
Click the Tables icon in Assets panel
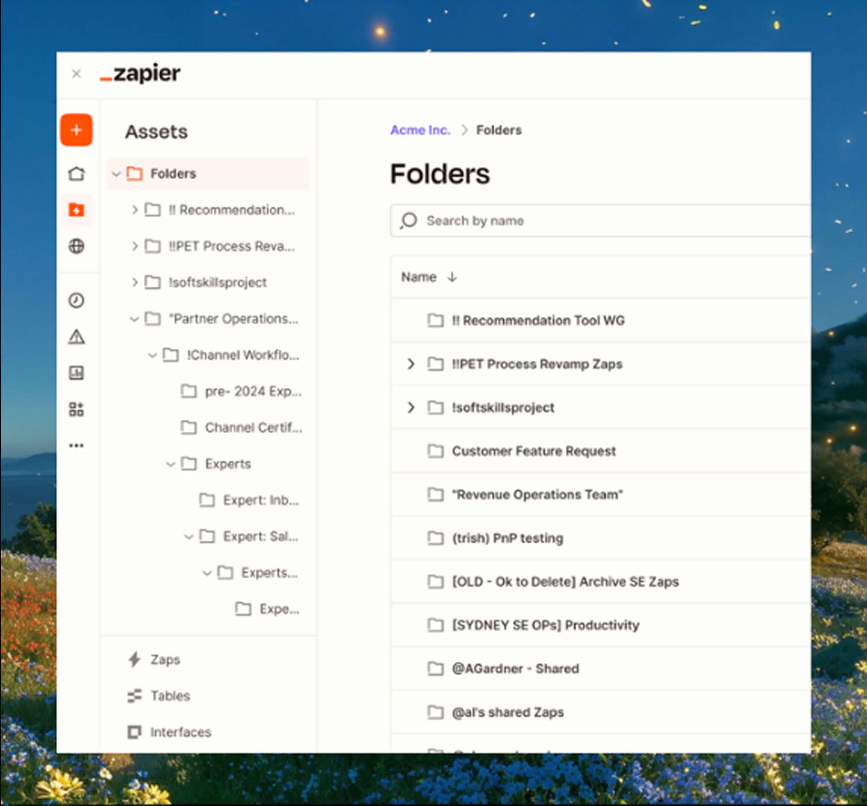click(134, 696)
